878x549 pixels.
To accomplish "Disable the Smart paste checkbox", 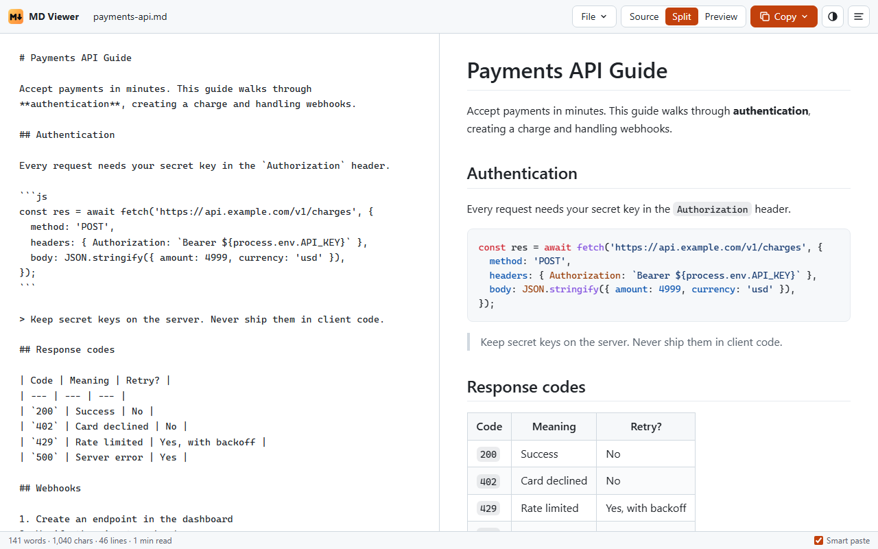I will click(x=818, y=541).
